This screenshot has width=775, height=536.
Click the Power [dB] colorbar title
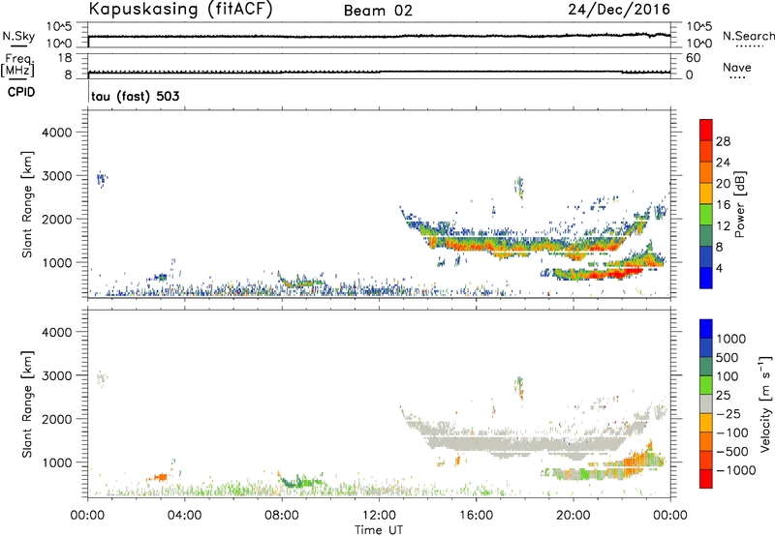coord(739,204)
